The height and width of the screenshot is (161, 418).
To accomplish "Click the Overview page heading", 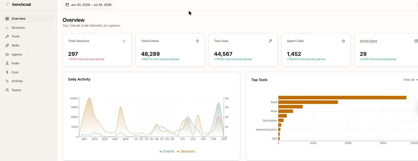I will tap(74, 20).
